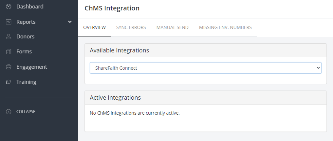Click the Dashboard gauge icon
This screenshot has width=333, height=141.
(x=9, y=7)
